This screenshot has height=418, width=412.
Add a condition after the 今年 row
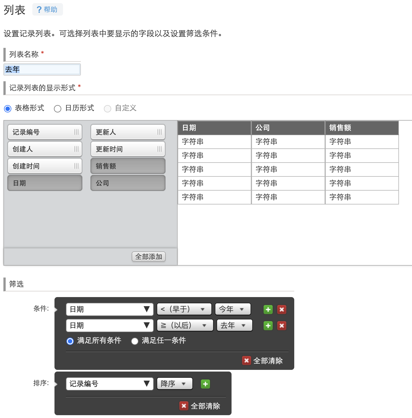[x=268, y=310]
